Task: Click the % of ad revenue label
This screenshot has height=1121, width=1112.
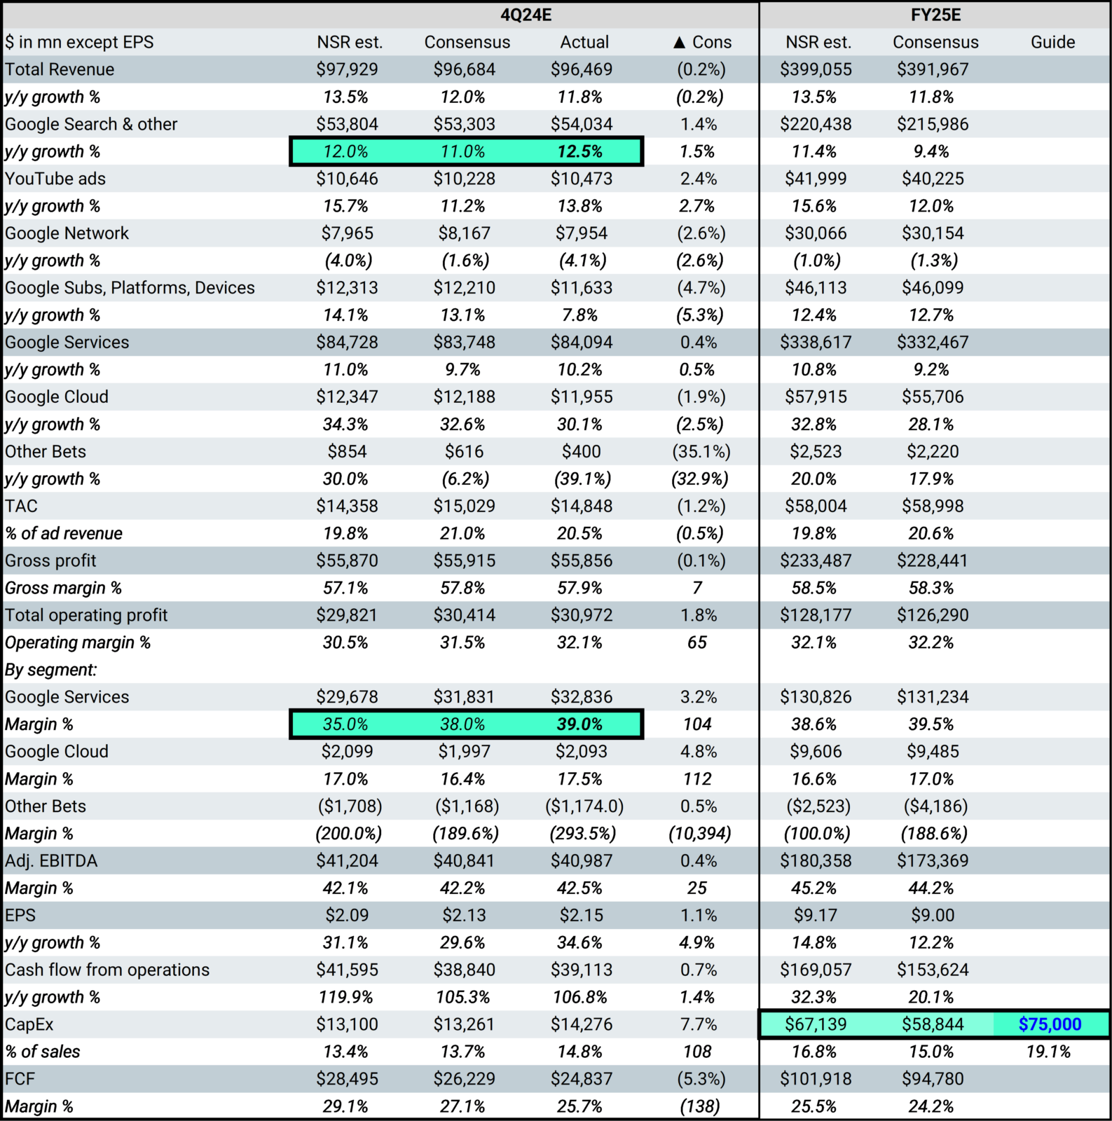Action: pyautogui.click(x=64, y=534)
